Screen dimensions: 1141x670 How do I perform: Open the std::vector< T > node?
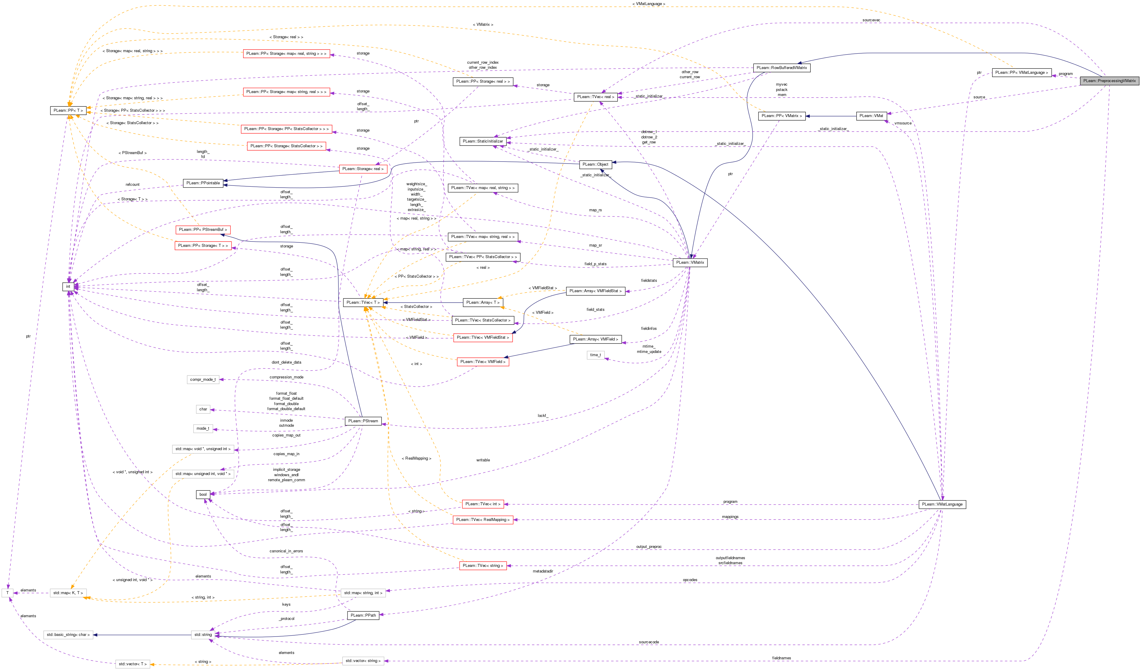133,665
